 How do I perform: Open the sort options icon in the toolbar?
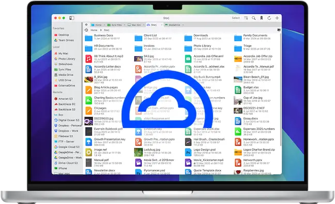point(246,18)
